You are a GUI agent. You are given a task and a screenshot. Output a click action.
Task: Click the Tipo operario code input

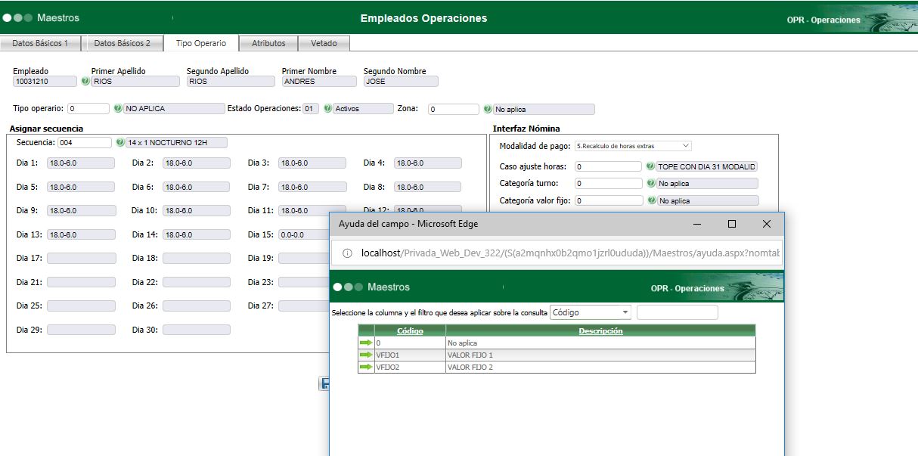point(88,109)
